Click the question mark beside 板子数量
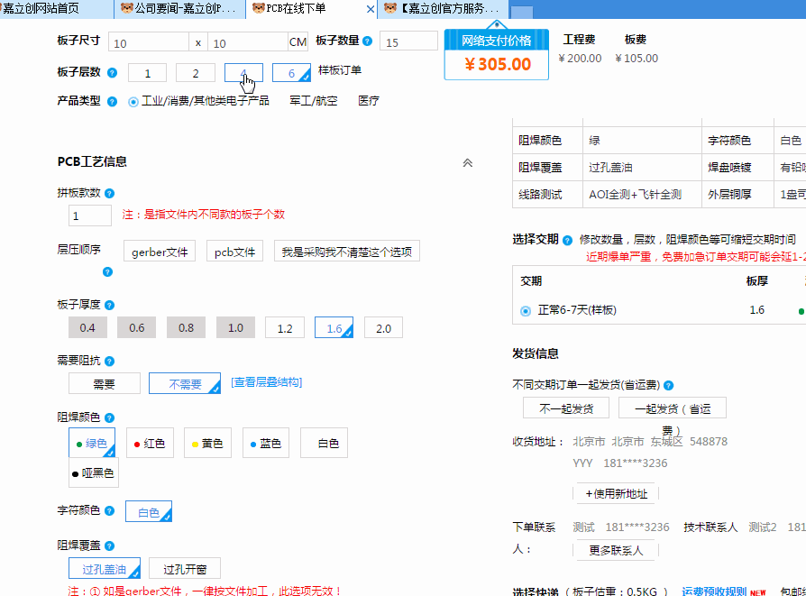This screenshot has height=596, width=806. coord(369,41)
